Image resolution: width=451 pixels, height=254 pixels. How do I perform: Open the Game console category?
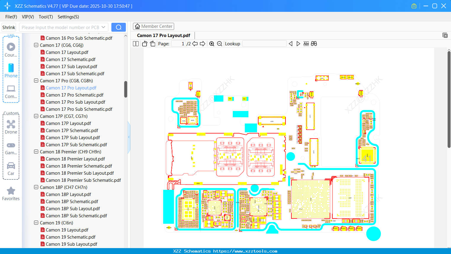[11, 148]
